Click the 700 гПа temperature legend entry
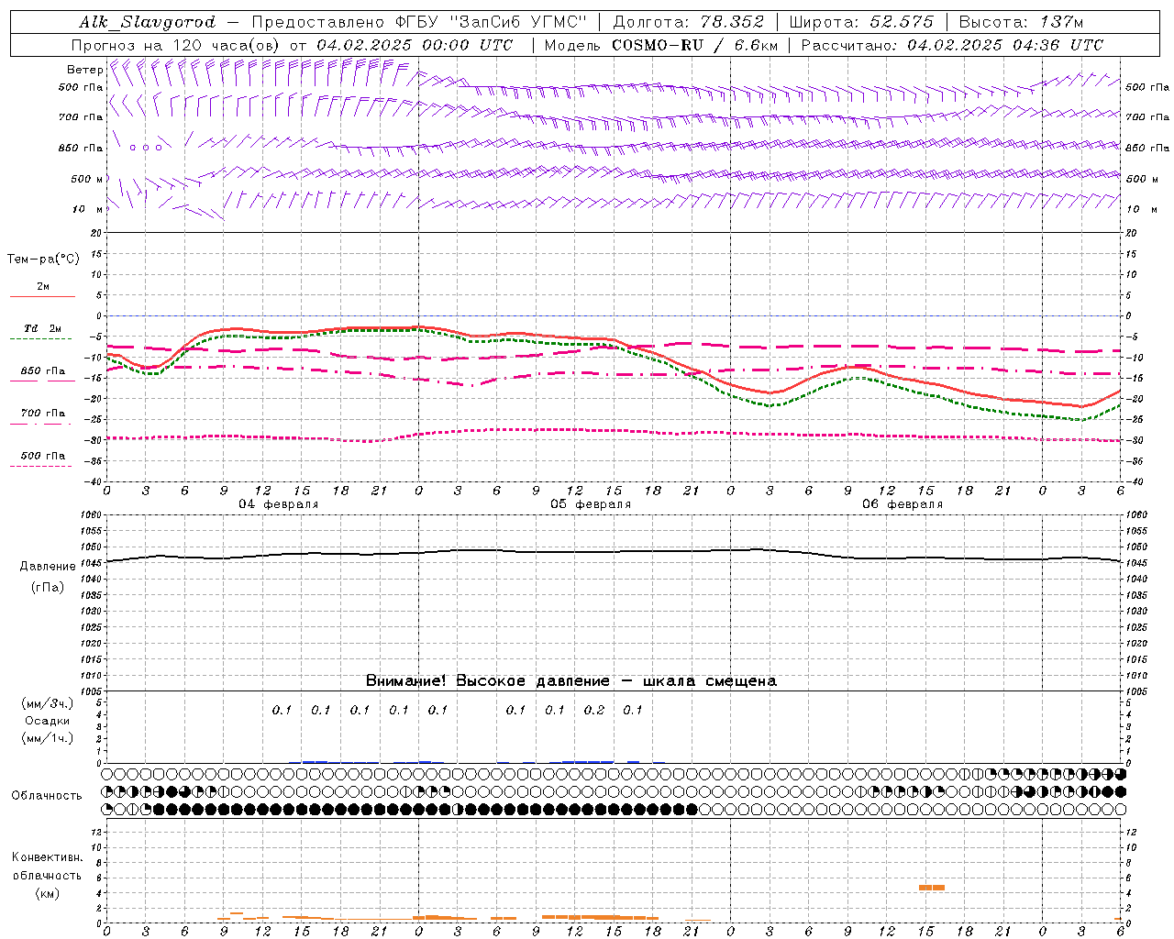Image resolution: width=1174 pixels, height=939 pixels. pyautogui.click(x=43, y=413)
